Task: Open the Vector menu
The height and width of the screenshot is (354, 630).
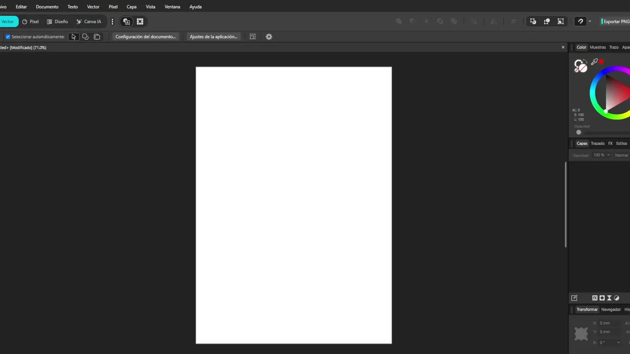Action: pyautogui.click(x=93, y=7)
